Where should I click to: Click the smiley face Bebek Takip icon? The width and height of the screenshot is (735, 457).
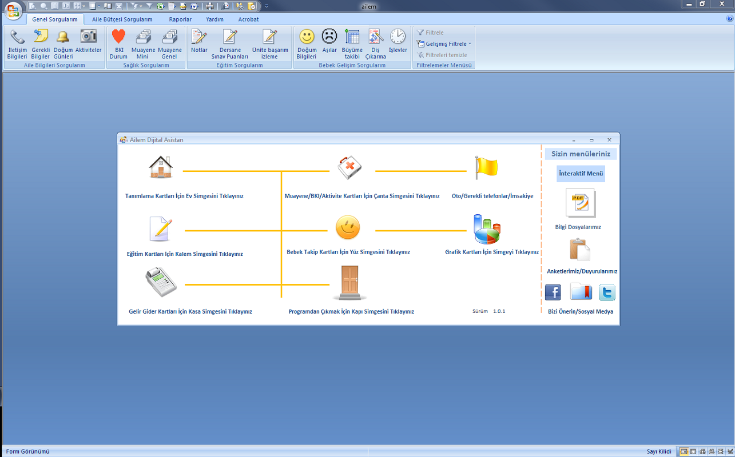click(348, 228)
